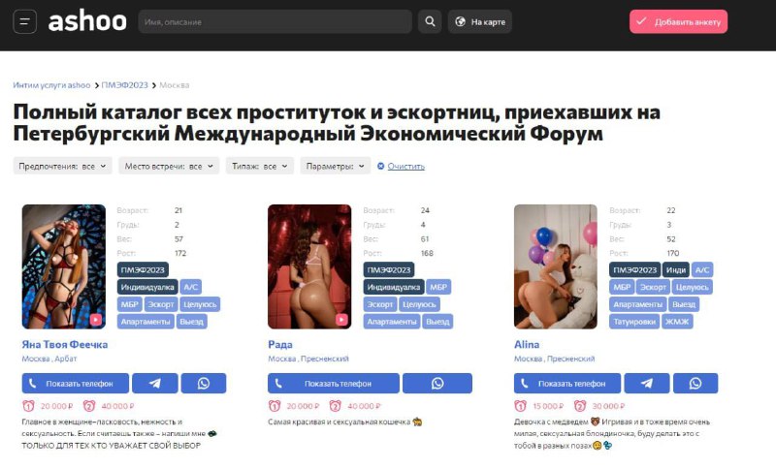This screenshot has height=469, width=776.
Task: Expand the Параметры filter dropdown
Action: pos(335,166)
